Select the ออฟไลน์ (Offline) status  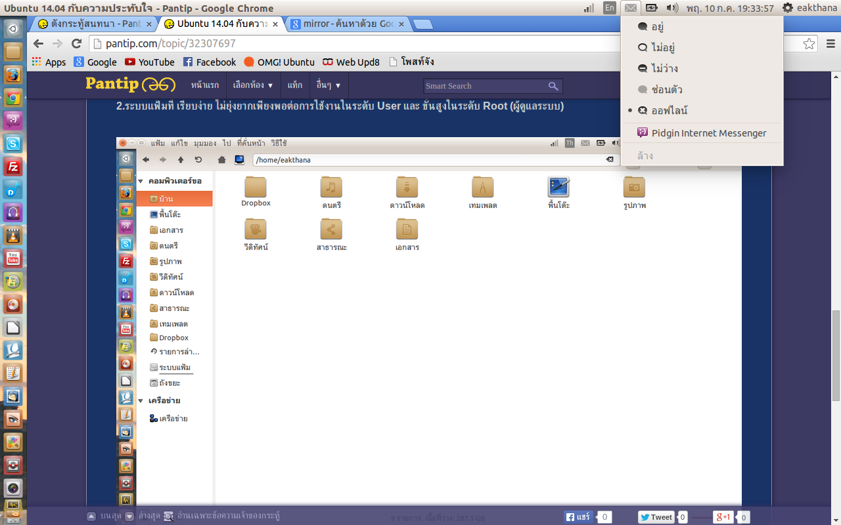[x=702, y=111]
